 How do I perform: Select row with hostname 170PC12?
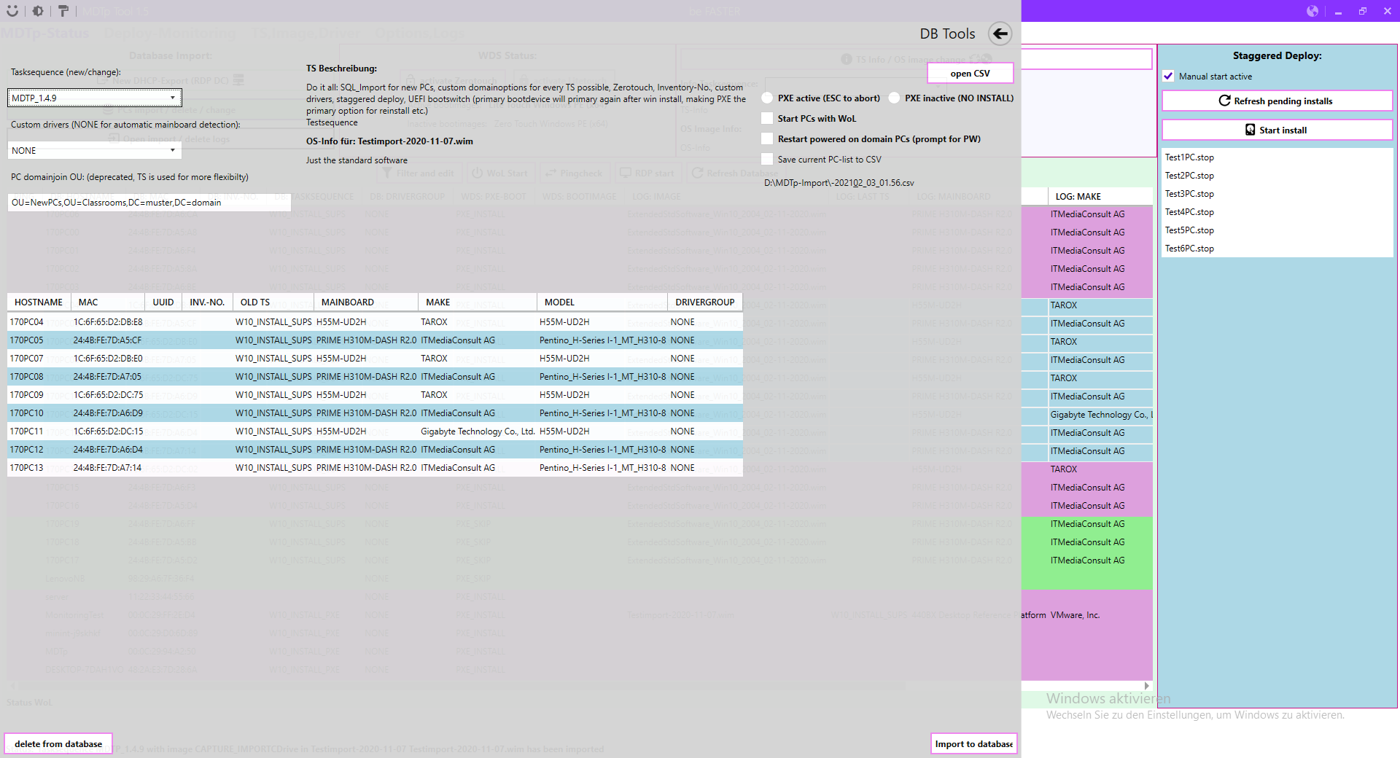coord(375,449)
